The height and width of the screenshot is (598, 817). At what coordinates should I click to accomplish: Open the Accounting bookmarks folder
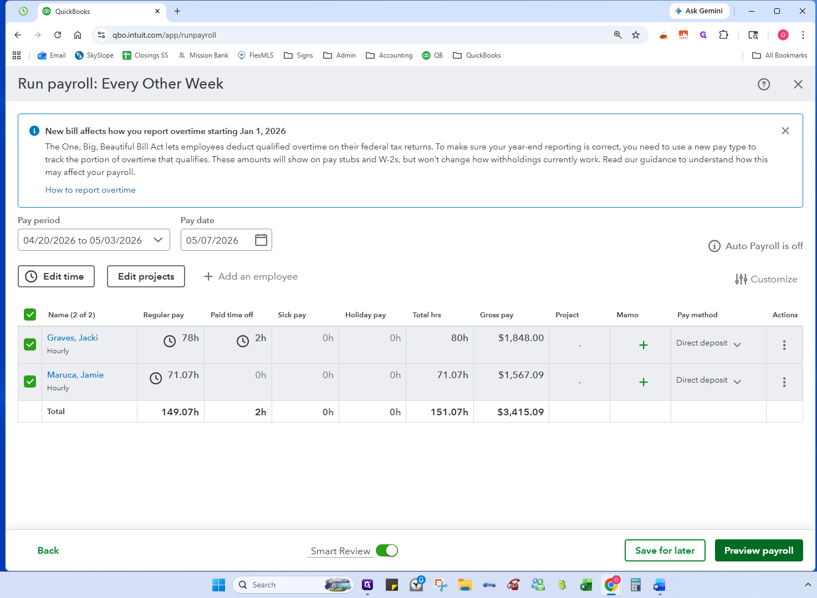point(389,55)
